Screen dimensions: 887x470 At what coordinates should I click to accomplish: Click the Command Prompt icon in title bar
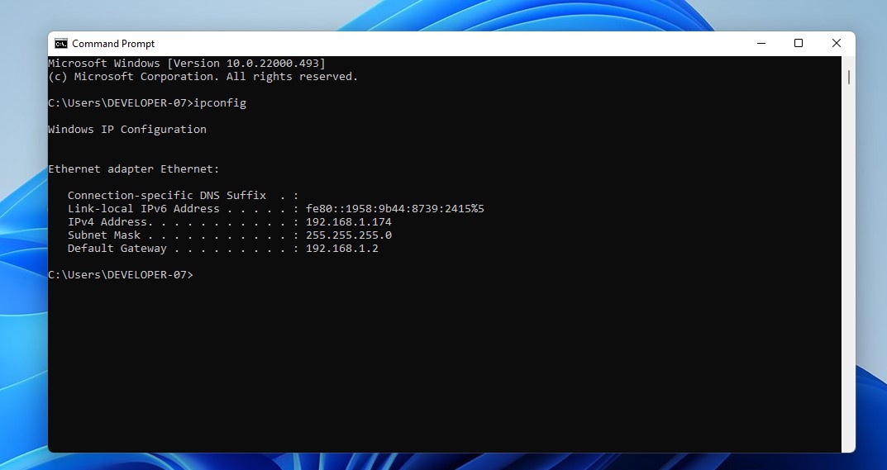(61, 44)
